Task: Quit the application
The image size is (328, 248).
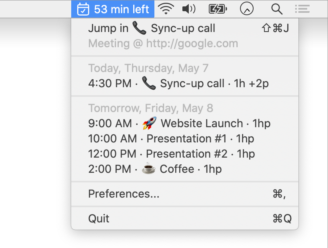Action: click(x=98, y=218)
